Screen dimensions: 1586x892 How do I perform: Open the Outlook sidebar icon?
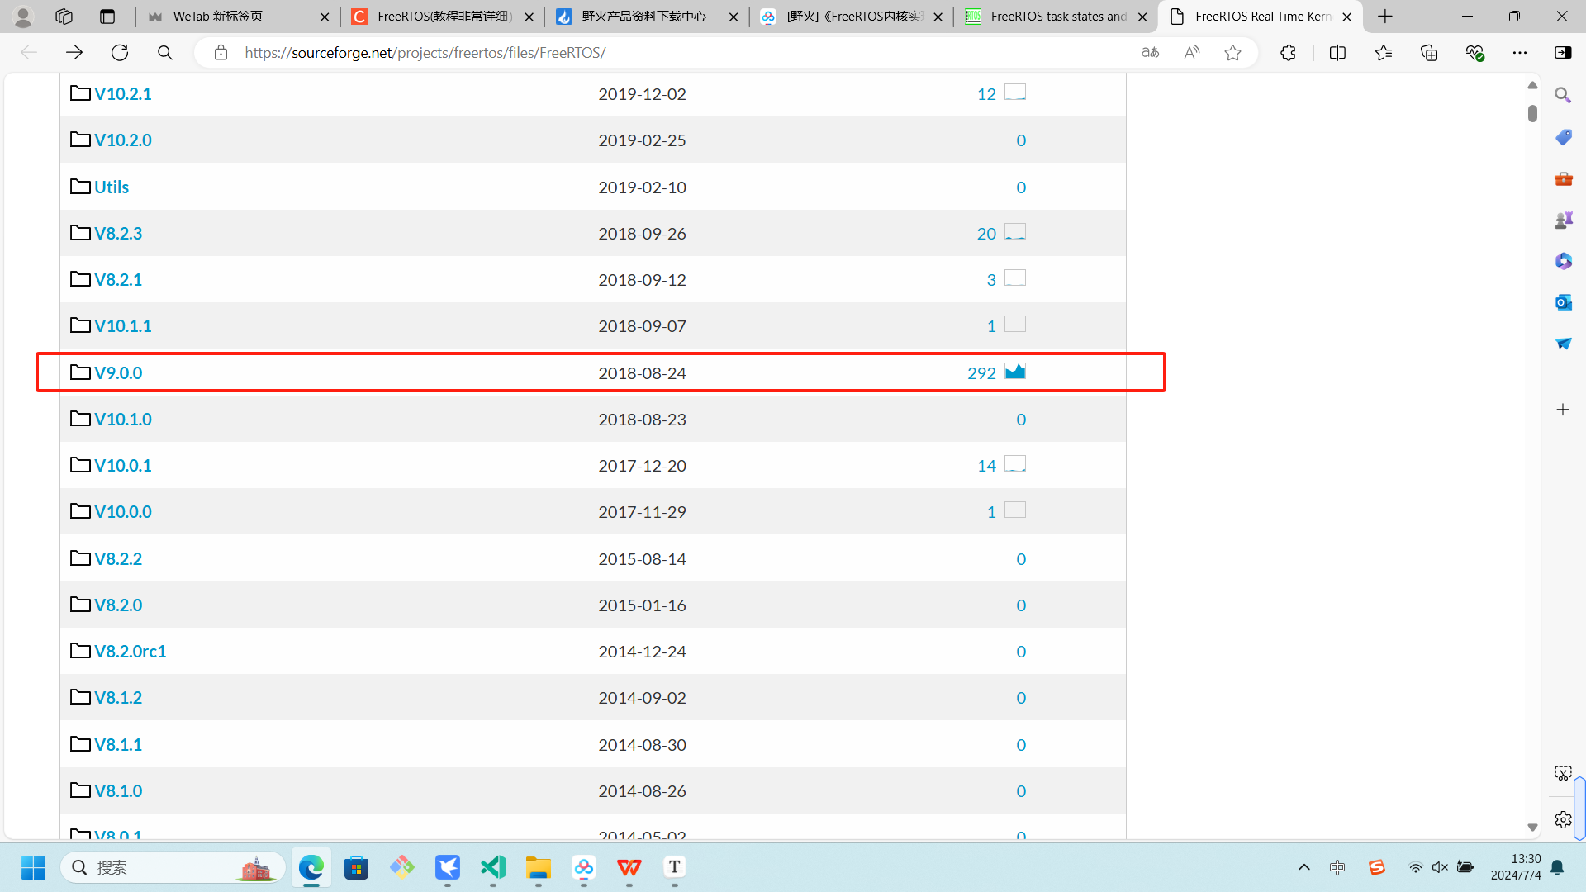click(1563, 302)
